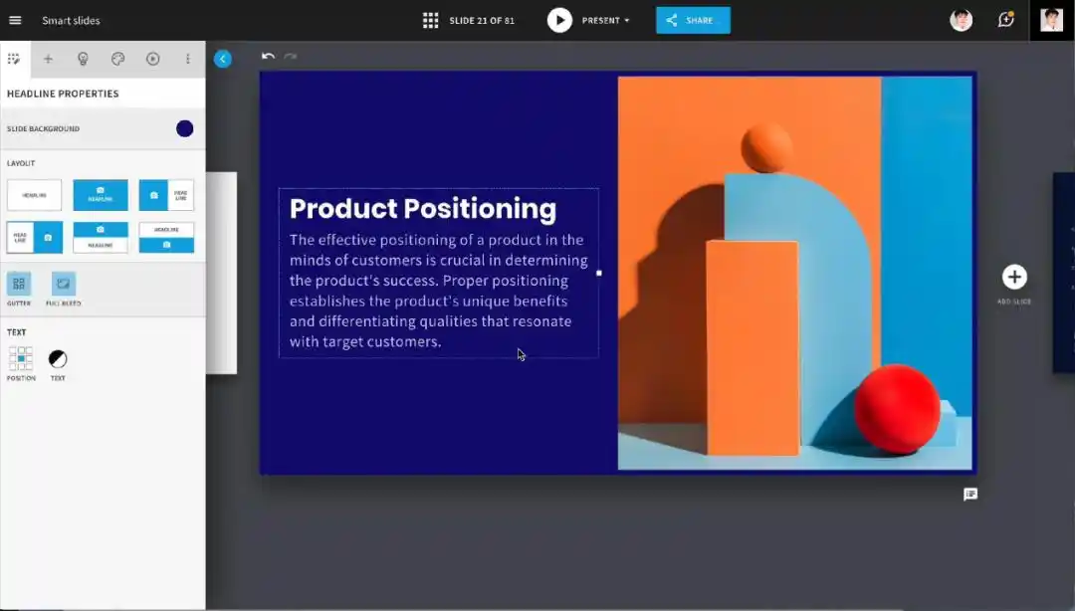Image resolution: width=1075 pixels, height=611 pixels.
Task: Open the speaker notes icon below slide
Action: click(x=970, y=495)
